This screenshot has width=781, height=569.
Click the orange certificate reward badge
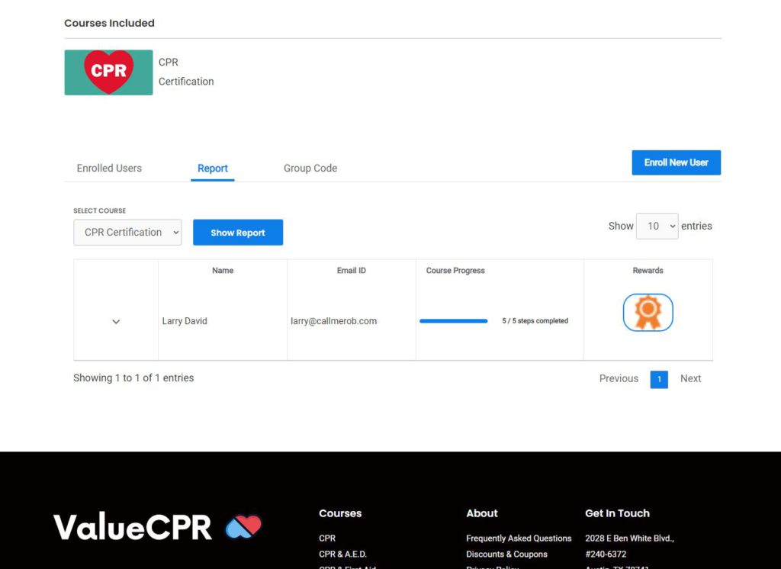648,313
